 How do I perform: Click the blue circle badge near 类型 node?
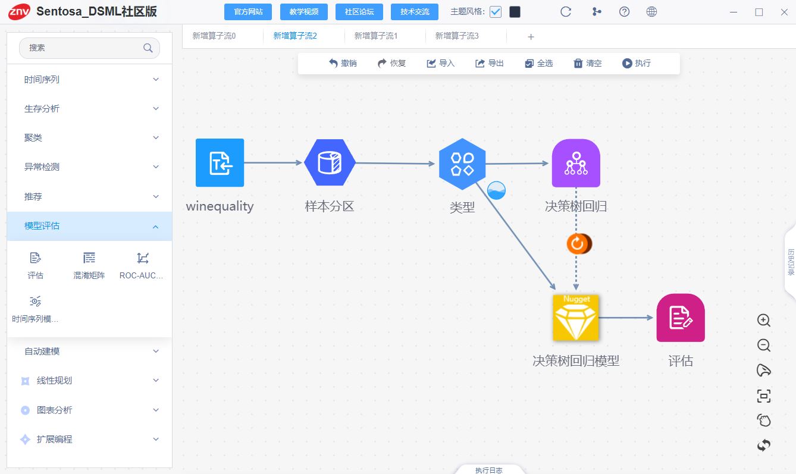[496, 190]
